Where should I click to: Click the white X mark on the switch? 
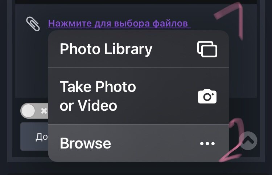tap(44, 111)
